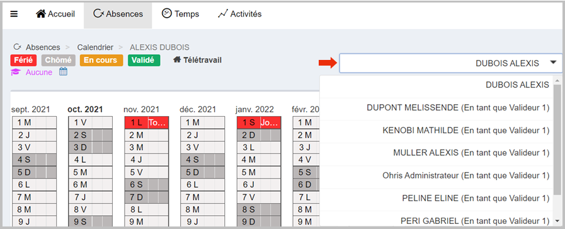
Task: Select 3 V in déc. 2021
Action: point(203,147)
